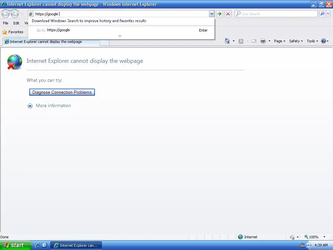
Task: Open the File menu
Action: point(6,23)
